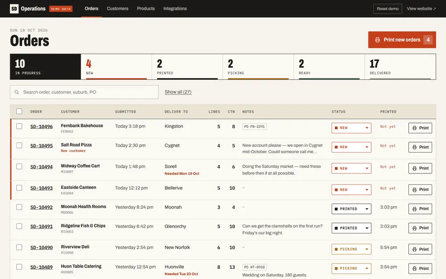The image size is (446, 279).
Task: Select checkbox for order SD-10495
Action: pos(19,145)
